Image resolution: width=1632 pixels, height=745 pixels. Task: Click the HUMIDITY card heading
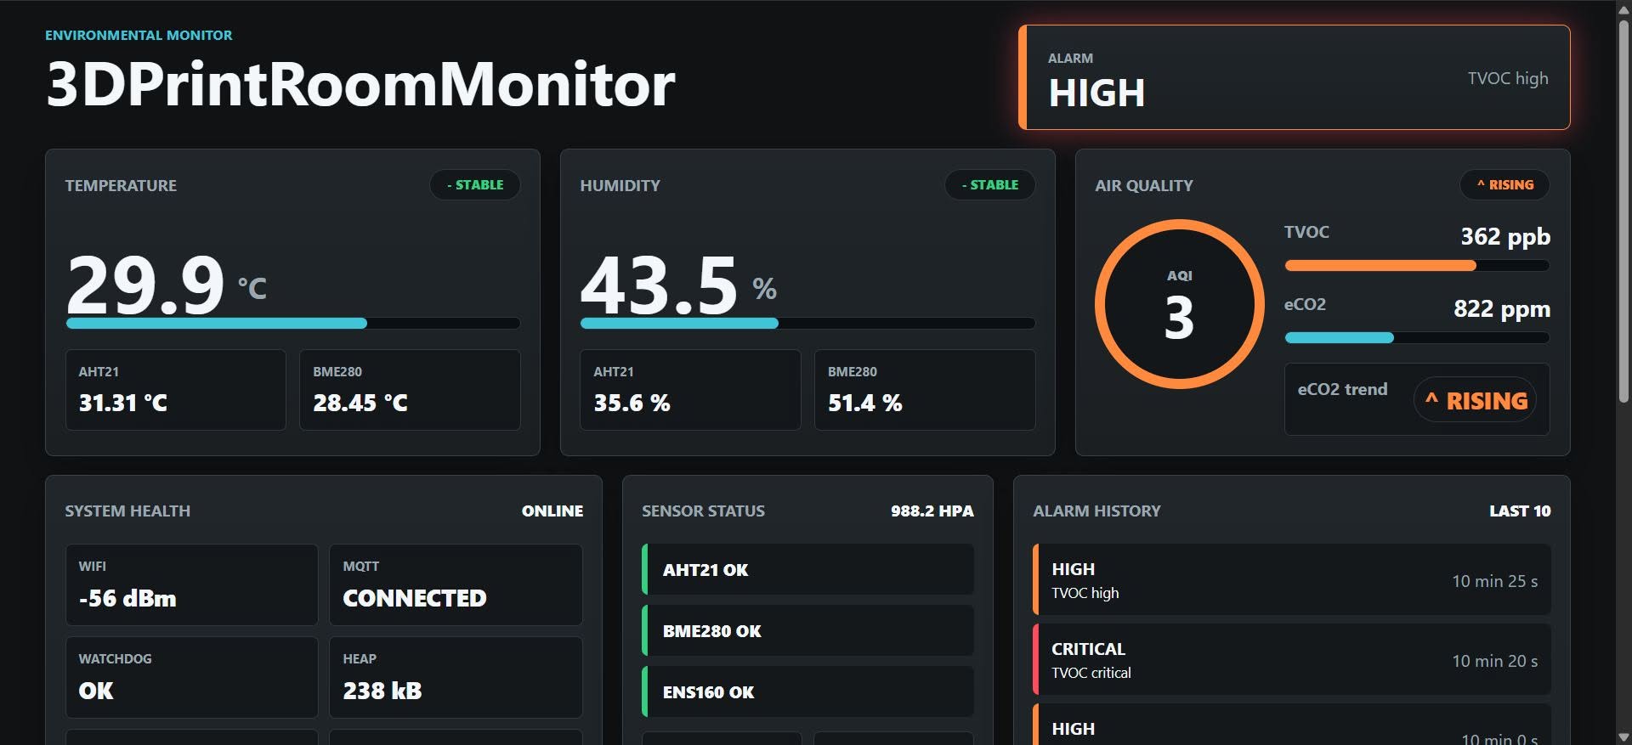(x=620, y=185)
